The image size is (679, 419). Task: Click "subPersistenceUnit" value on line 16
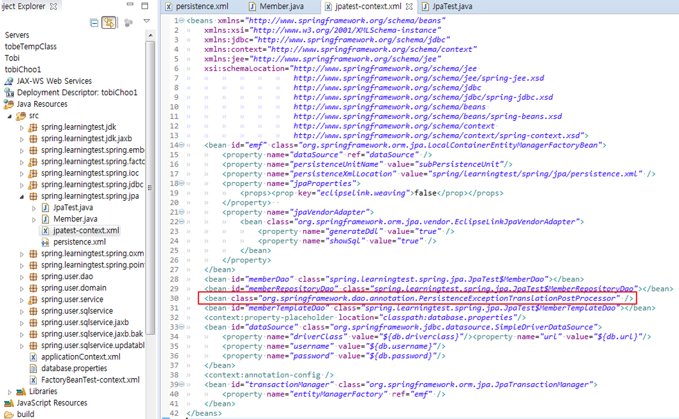coord(459,164)
